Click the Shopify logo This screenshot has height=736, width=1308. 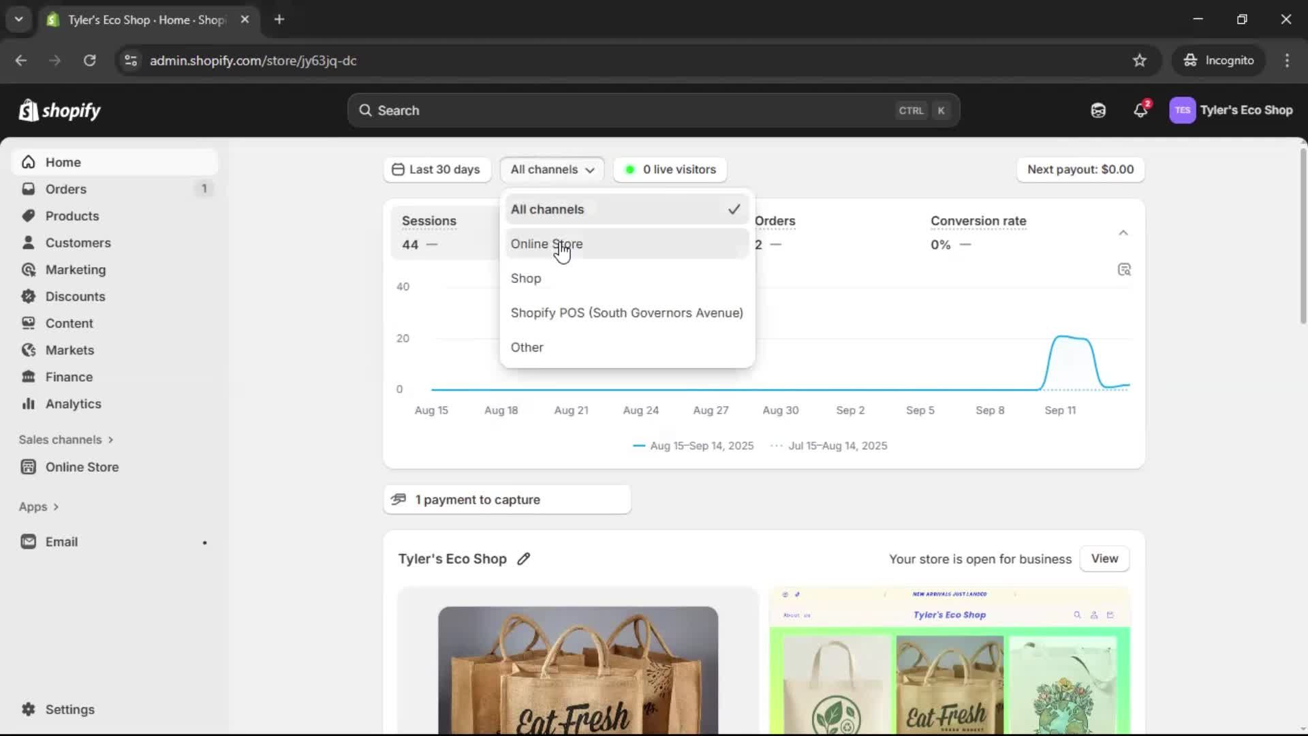pyautogui.click(x=60, y=110)
